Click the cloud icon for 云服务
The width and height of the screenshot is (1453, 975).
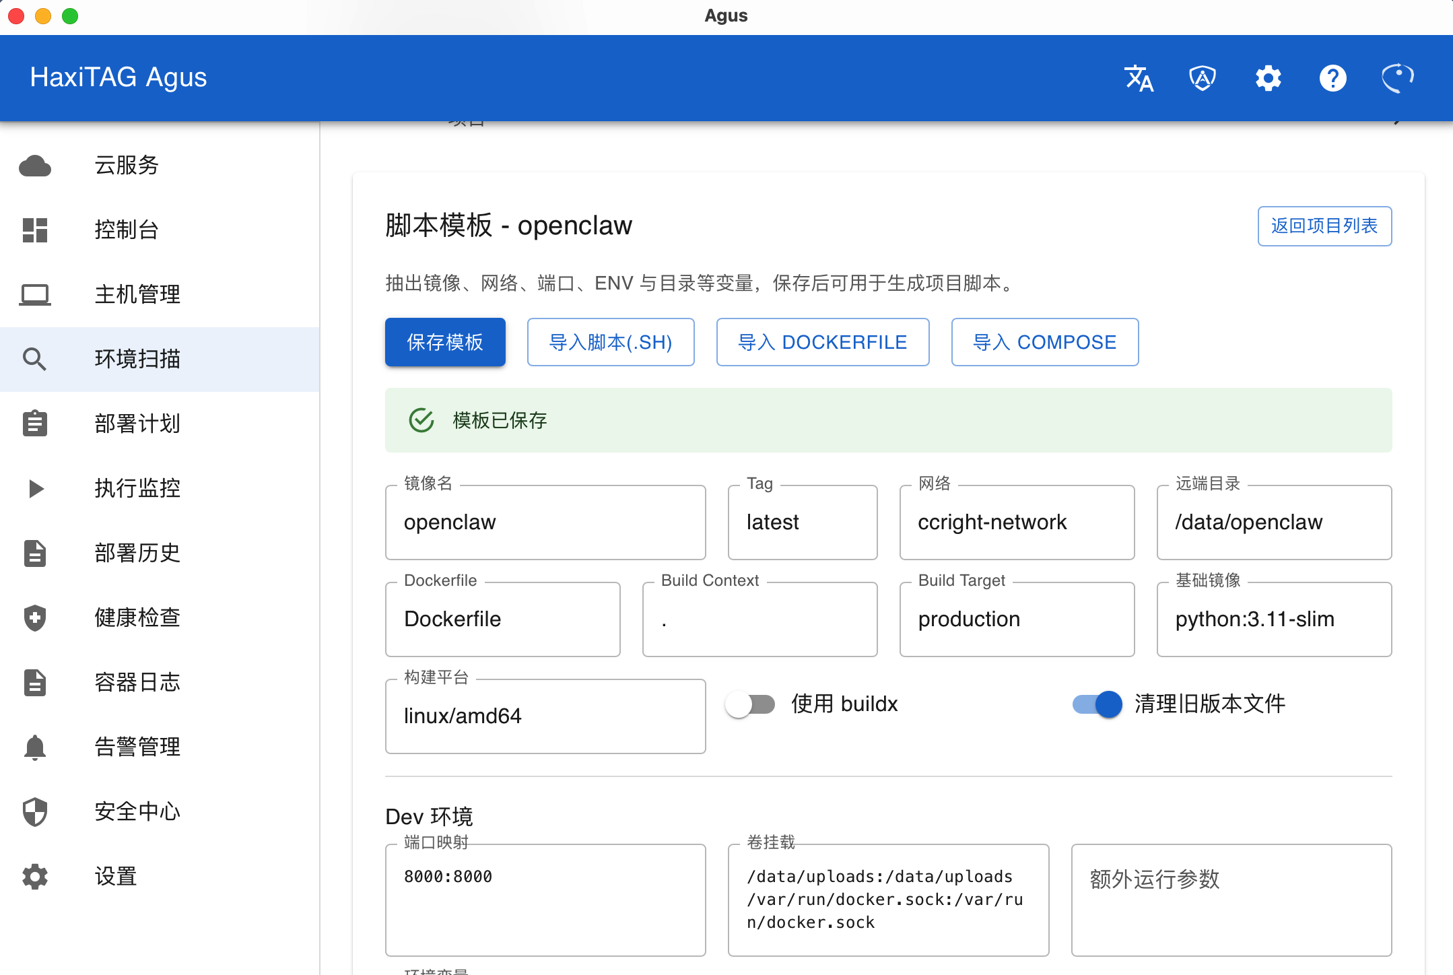point(35,166)
